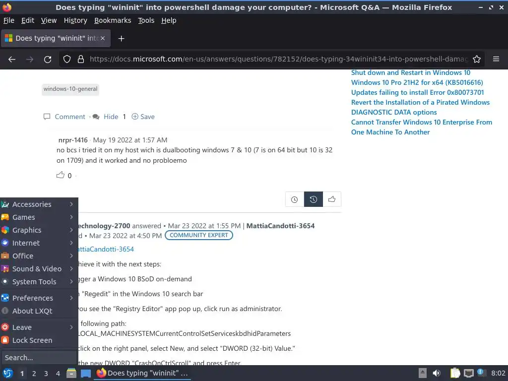Focus the start menu Search field
This screenshot has width=508, height=381.
click(x=39, y=358)
